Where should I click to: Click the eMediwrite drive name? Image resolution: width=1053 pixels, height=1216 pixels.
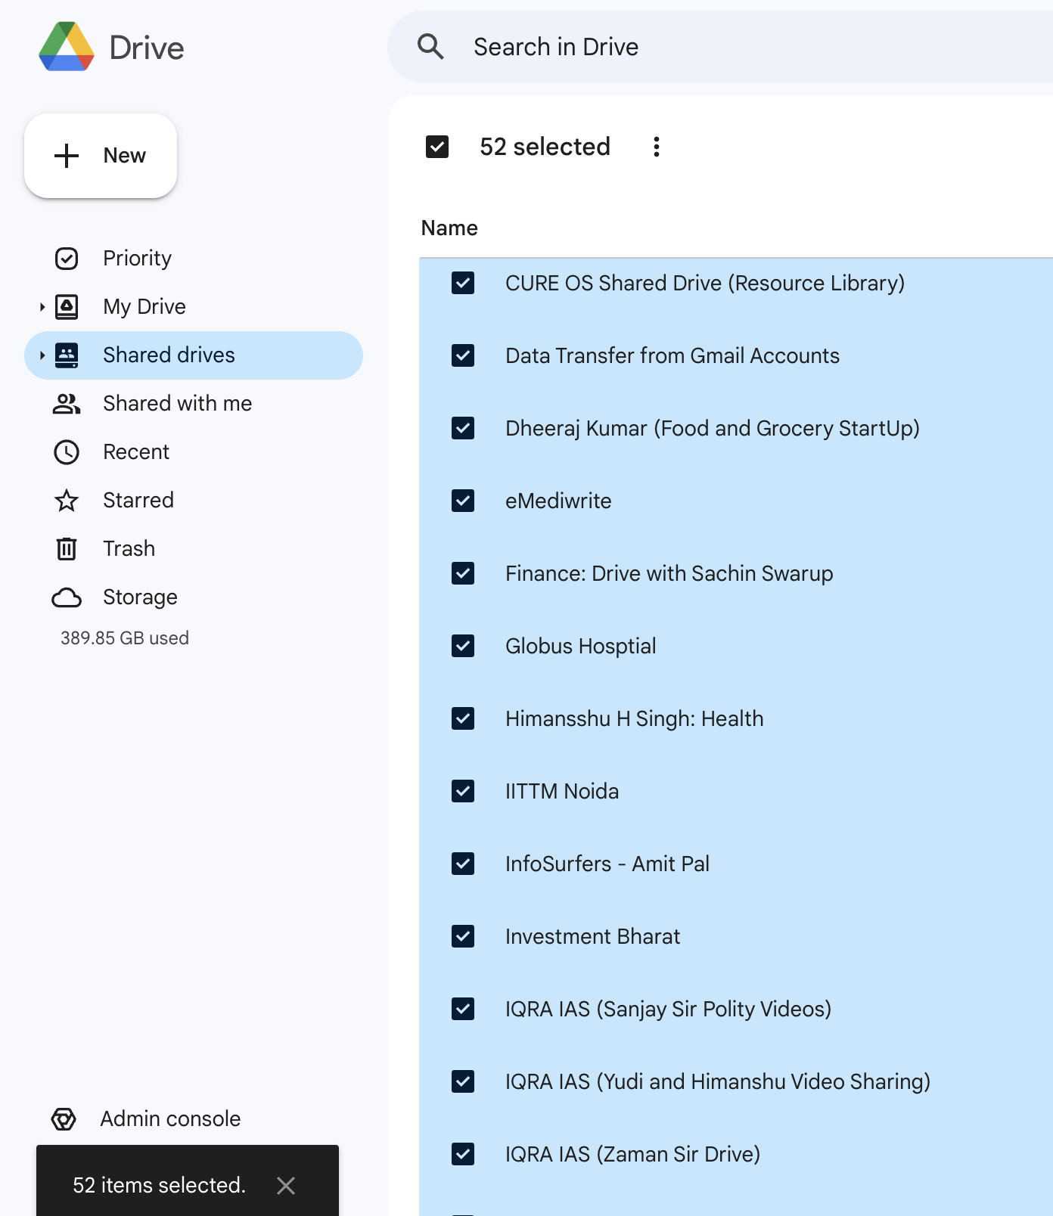click(x=558, y=501)
